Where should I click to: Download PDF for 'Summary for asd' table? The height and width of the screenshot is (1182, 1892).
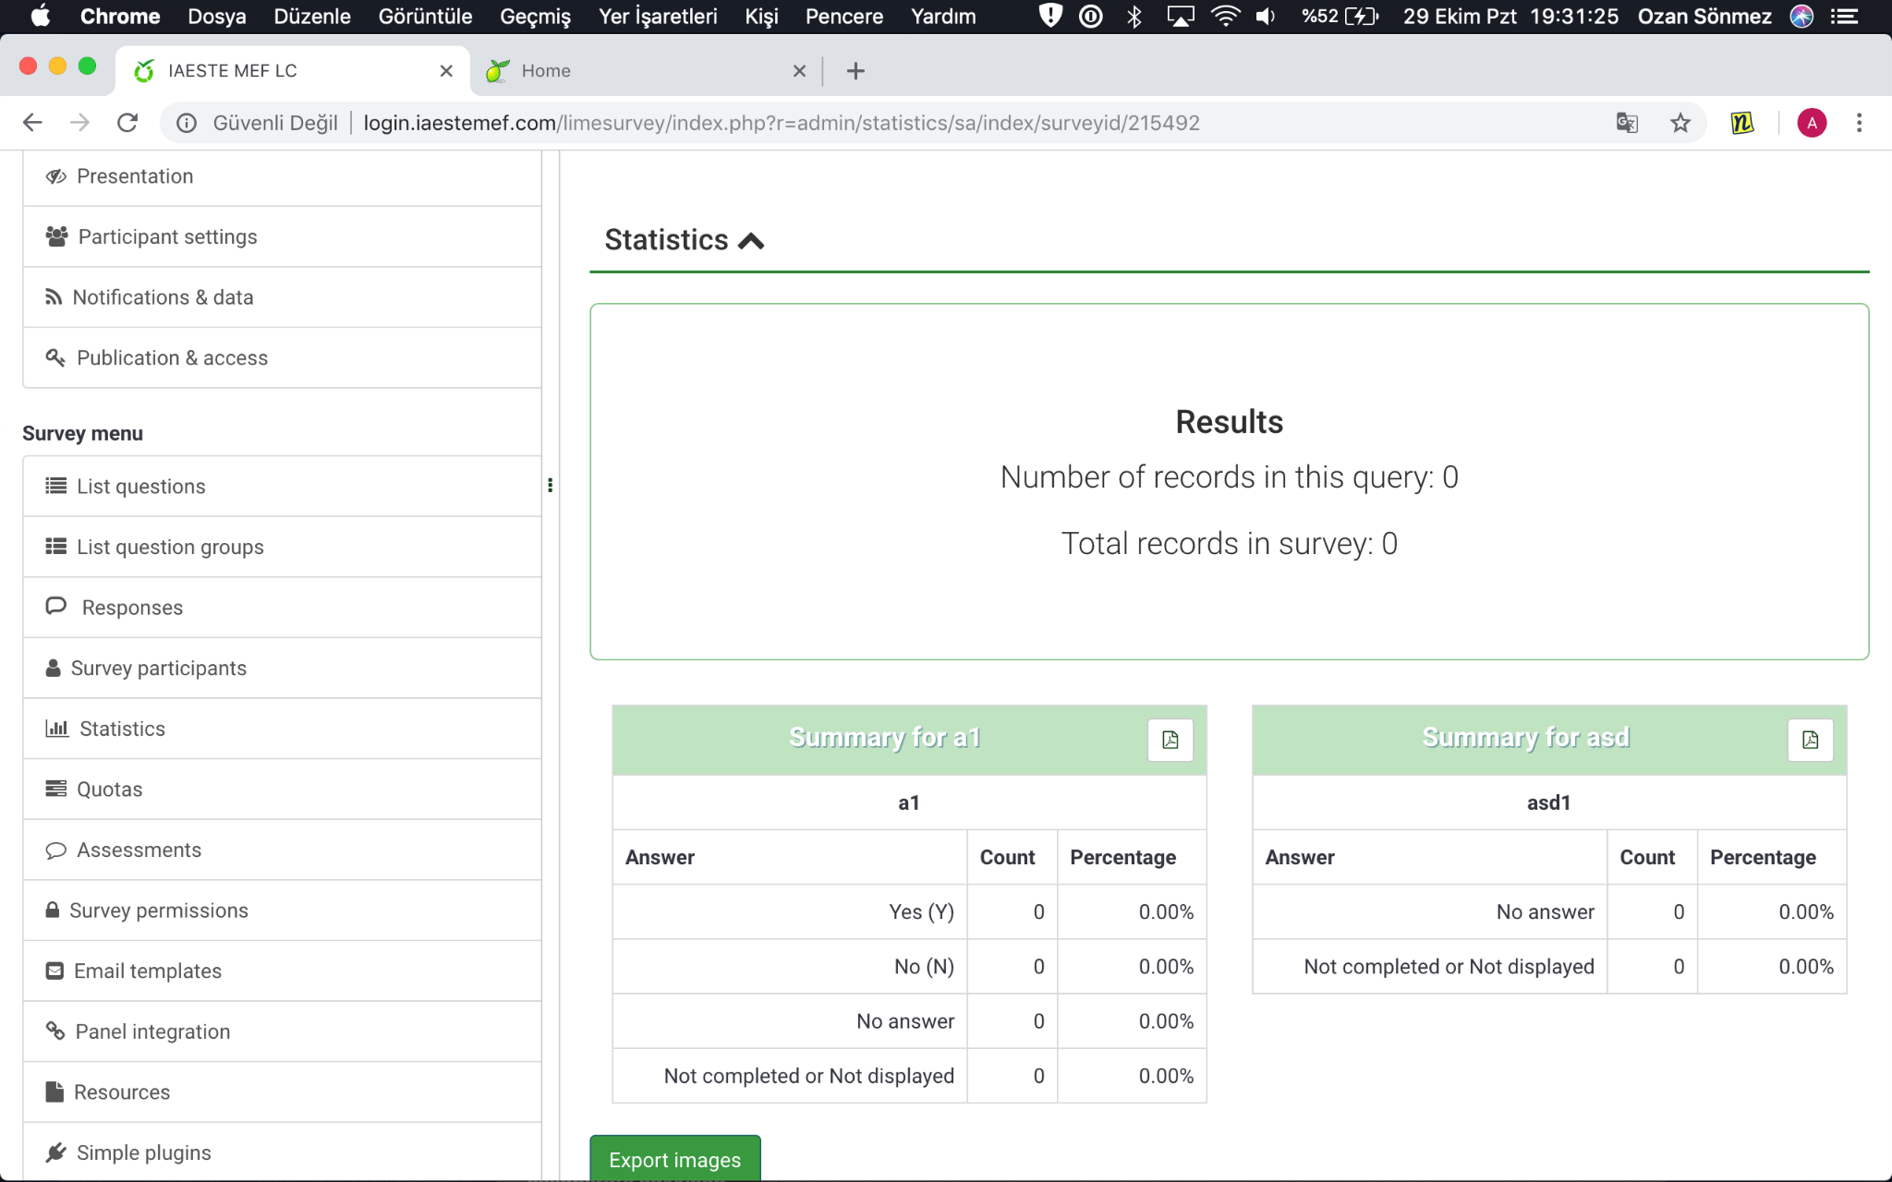[x=1810, y=740]
